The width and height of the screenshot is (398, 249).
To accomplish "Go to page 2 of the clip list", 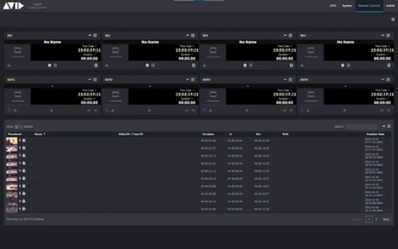I will point(377,219).
